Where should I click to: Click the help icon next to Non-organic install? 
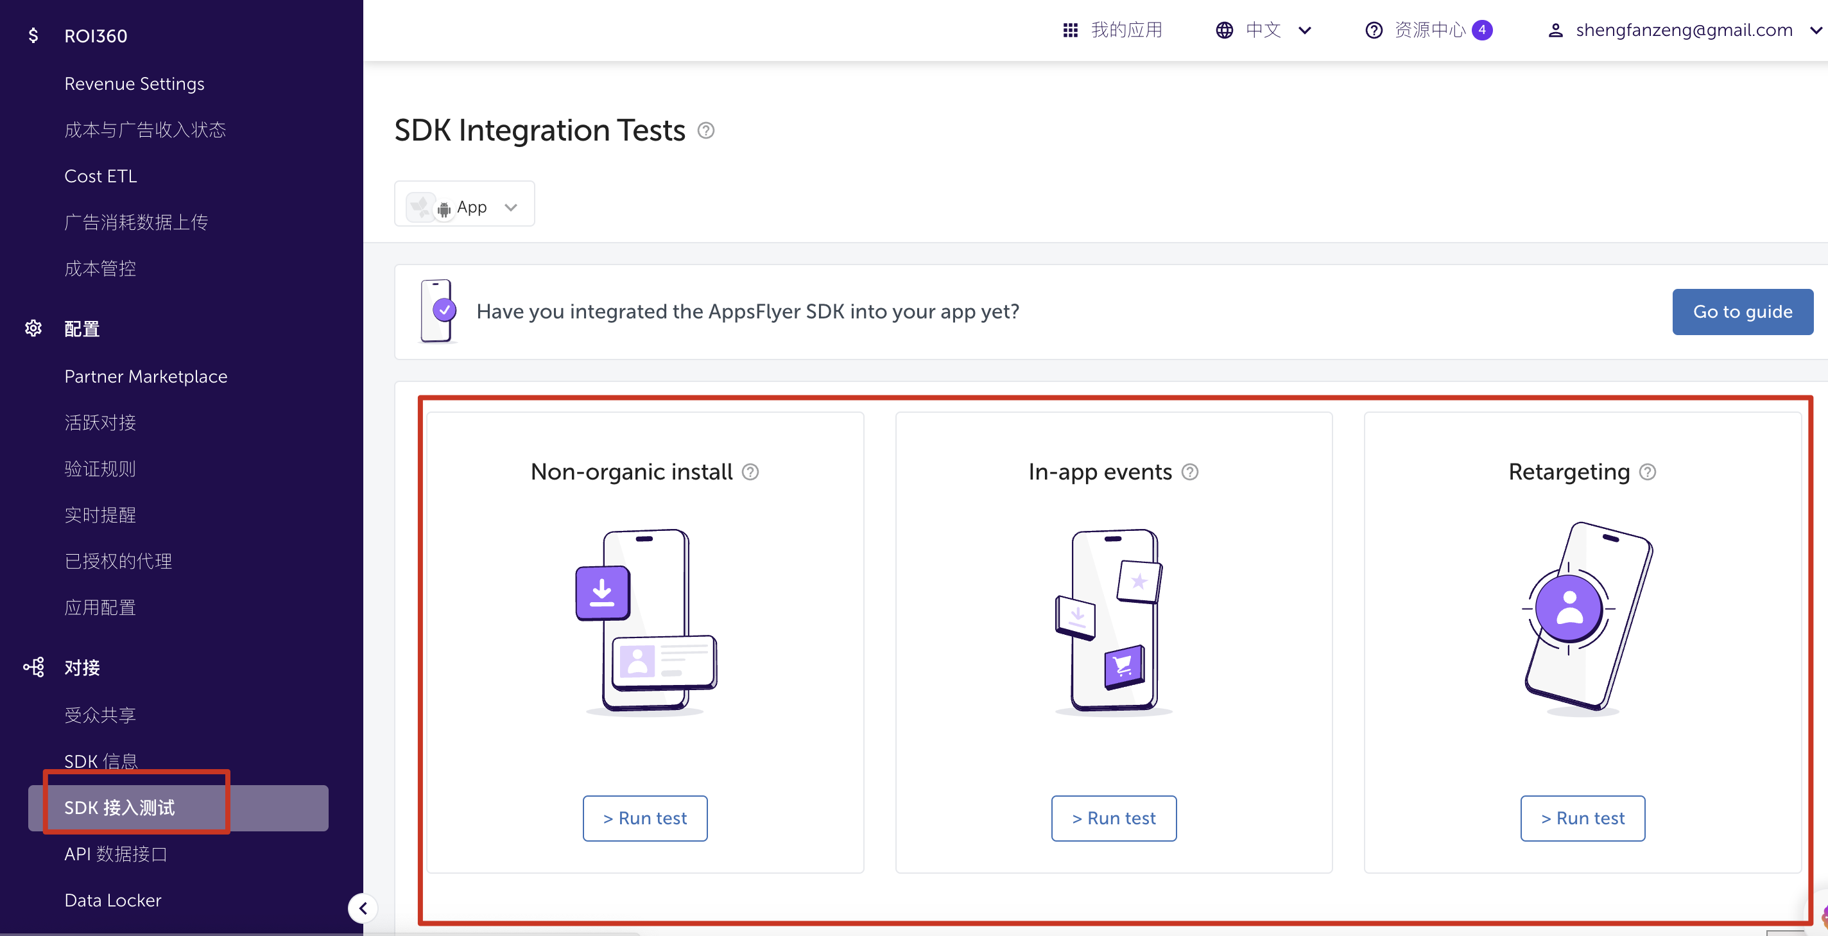(750, 472)
